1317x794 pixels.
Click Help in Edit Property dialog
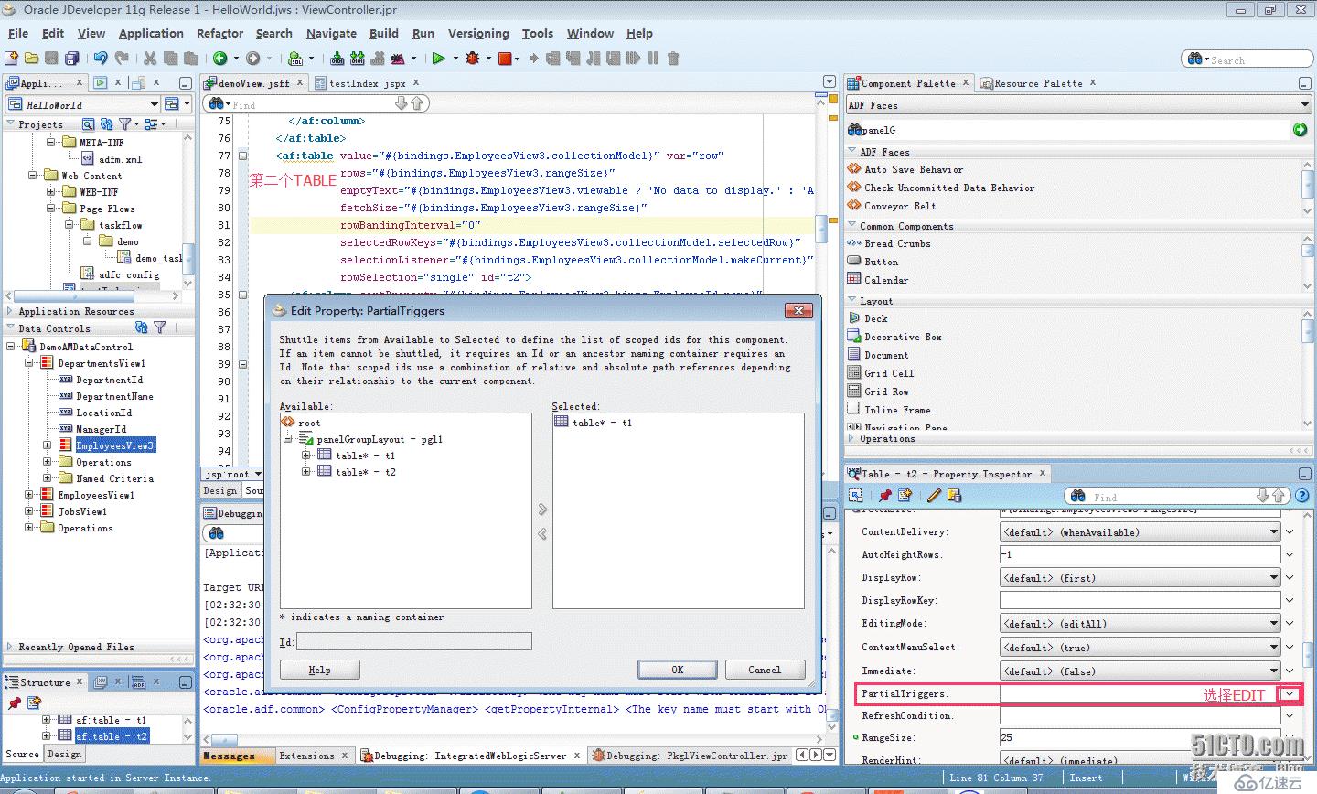click(x=319, y=670)
